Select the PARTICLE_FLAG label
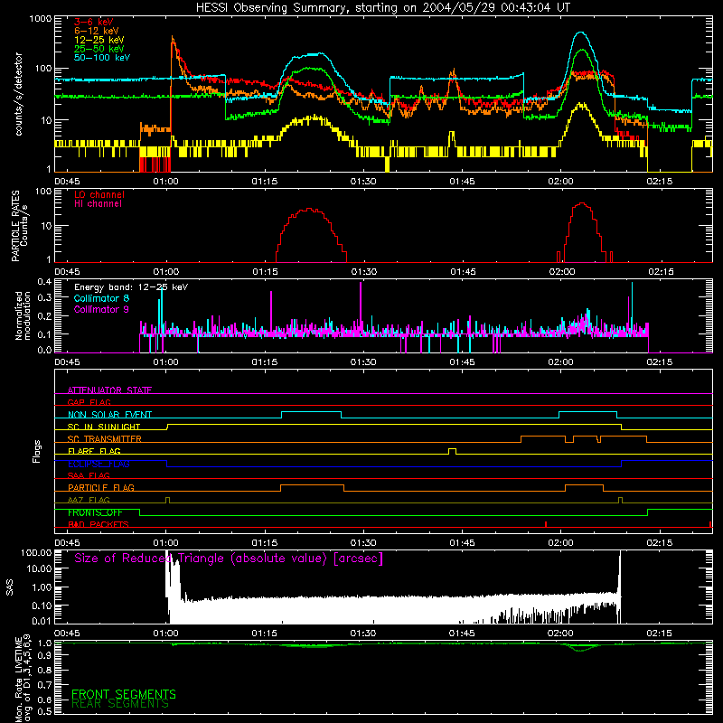The width and height of the screenshot is (723, 723). pos(100,487)
